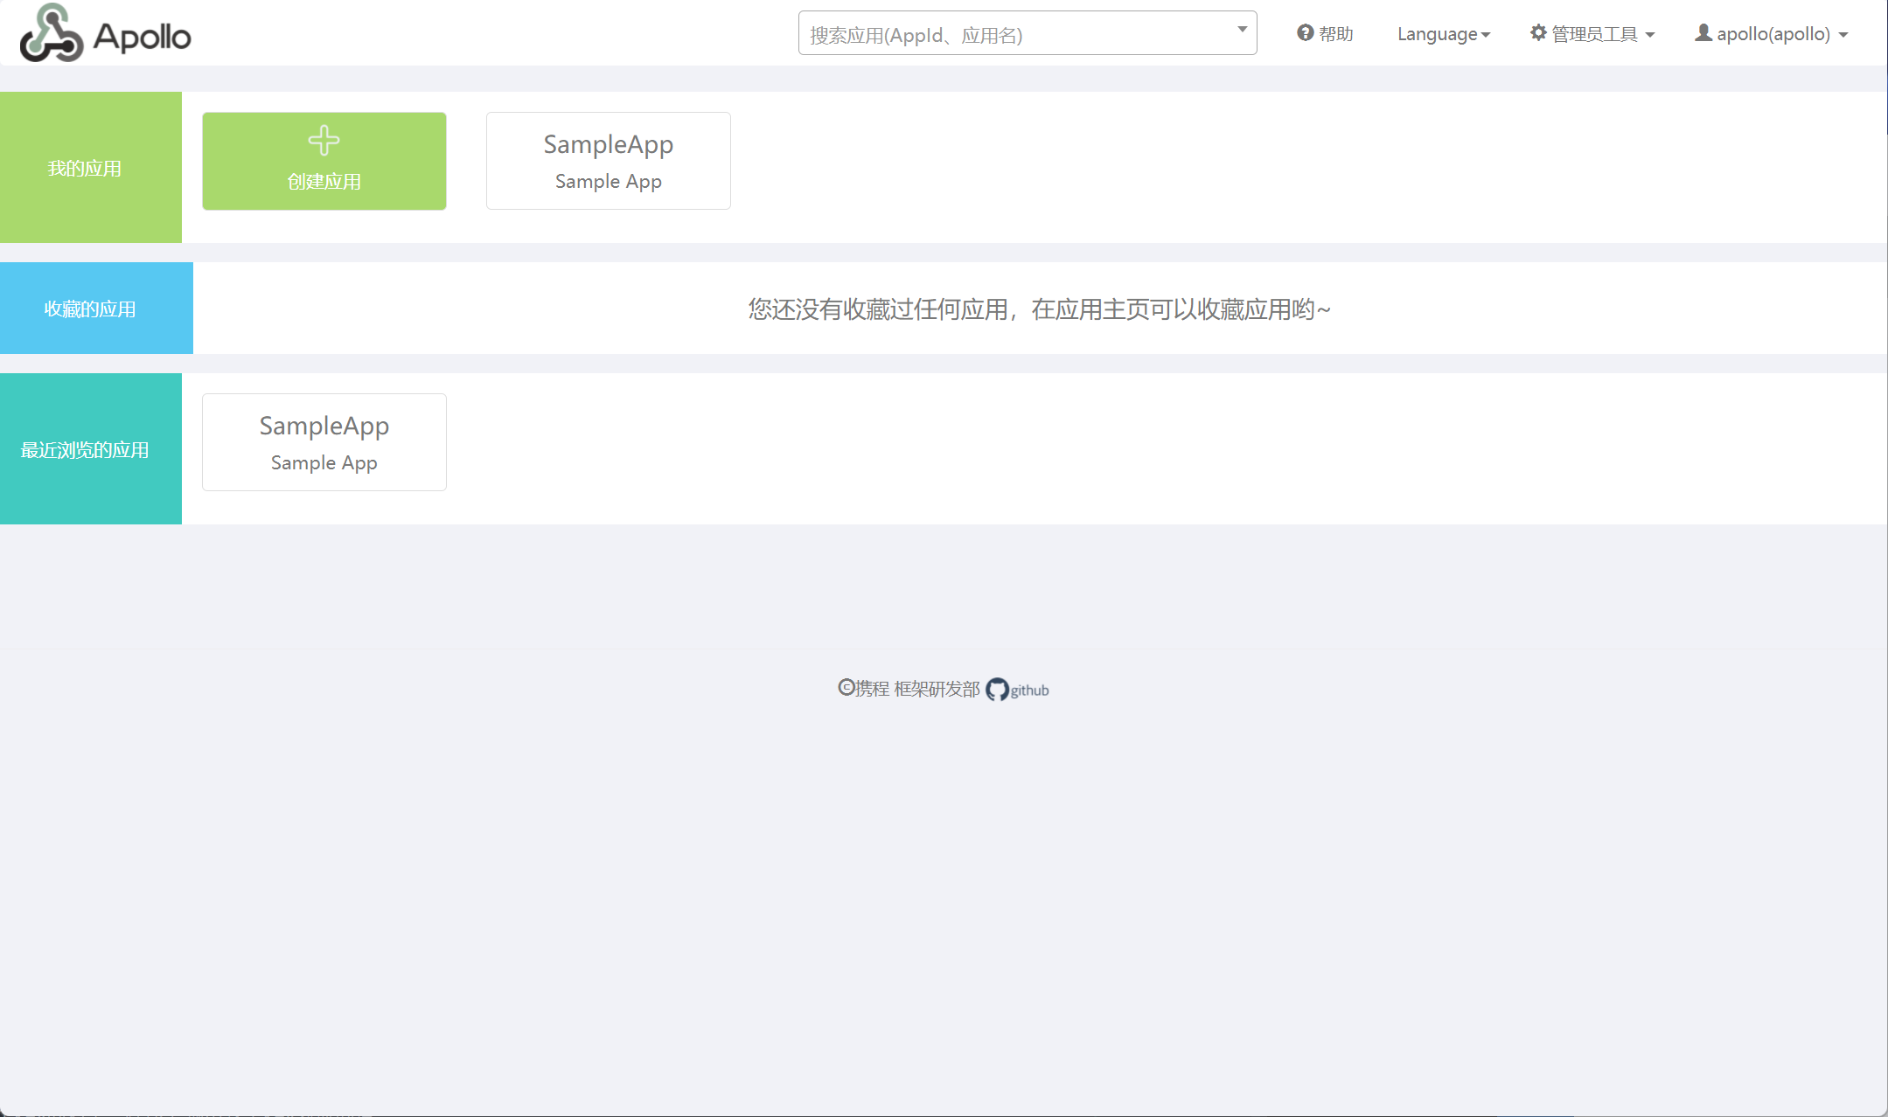Viewport: 1888px width, 1117px height.
Task: Click the empty favorites message text
Action: 1040,309
